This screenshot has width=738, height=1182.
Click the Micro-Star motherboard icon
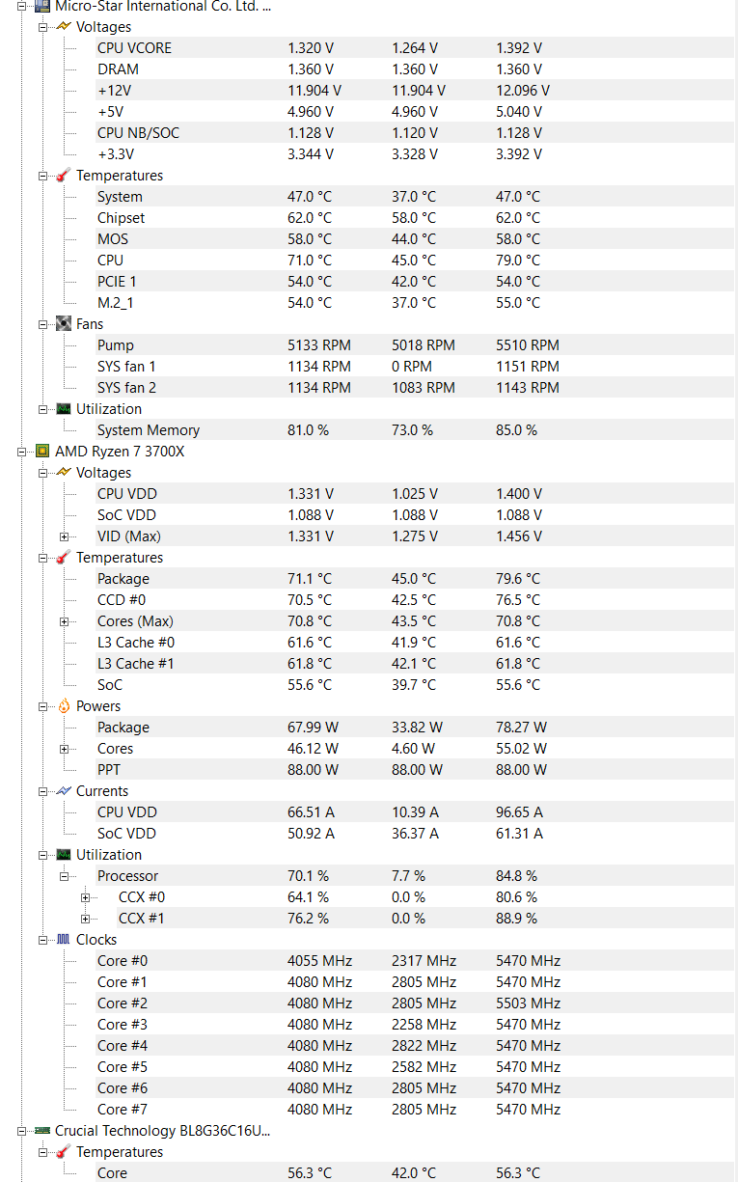click(42, 6)
